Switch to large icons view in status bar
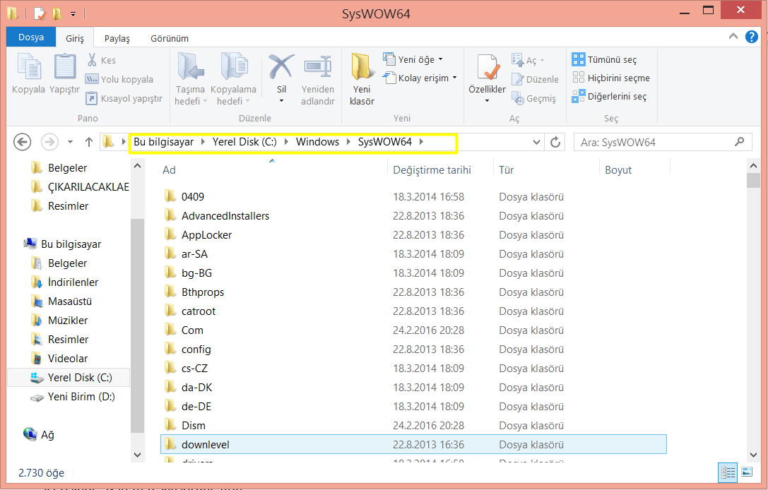 click(747, 472)
